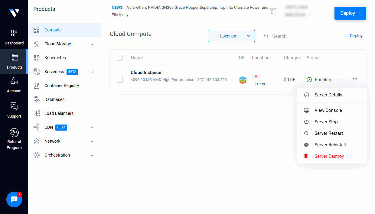Open the Dashboard from sidebar
The image size is (375, 214).
point(14,36)
